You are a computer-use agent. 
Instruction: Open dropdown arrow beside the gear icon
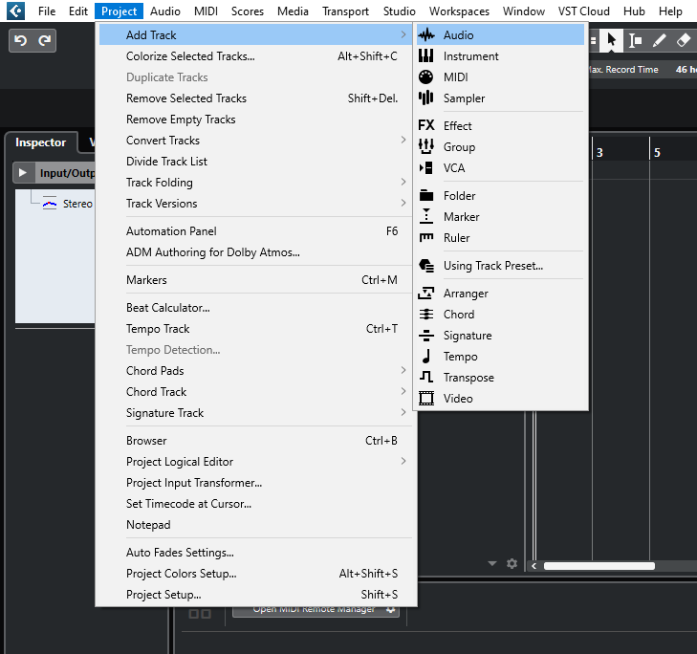(492, 564)
